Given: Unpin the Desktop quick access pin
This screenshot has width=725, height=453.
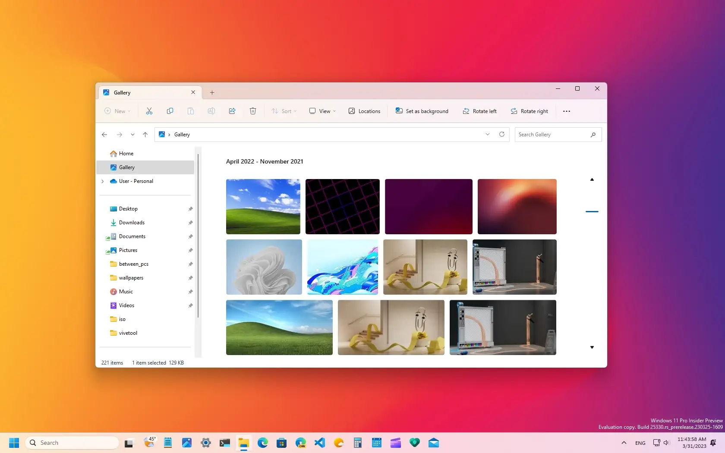Looking at the screenshot, I should [190, 209].
